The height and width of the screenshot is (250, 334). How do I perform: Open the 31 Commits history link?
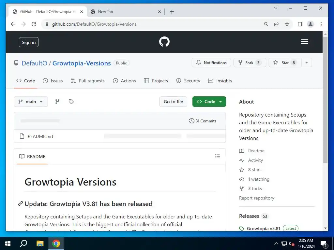203,121
